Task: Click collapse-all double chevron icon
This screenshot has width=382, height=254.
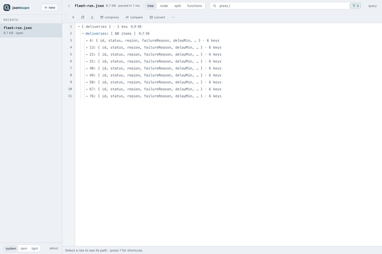Action: (x=73, y=17)
